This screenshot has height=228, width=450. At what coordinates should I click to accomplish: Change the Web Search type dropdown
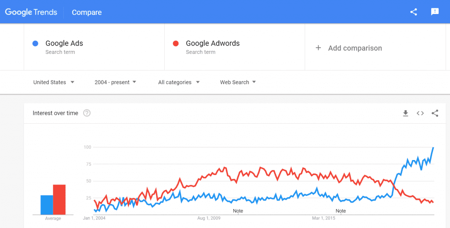click(238, 82)
